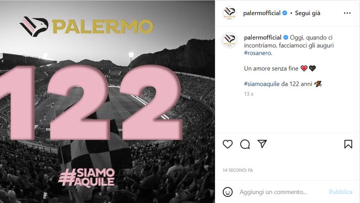The image size is (360, 203).
Task: Click the Pubblica button
Action: 340,192
